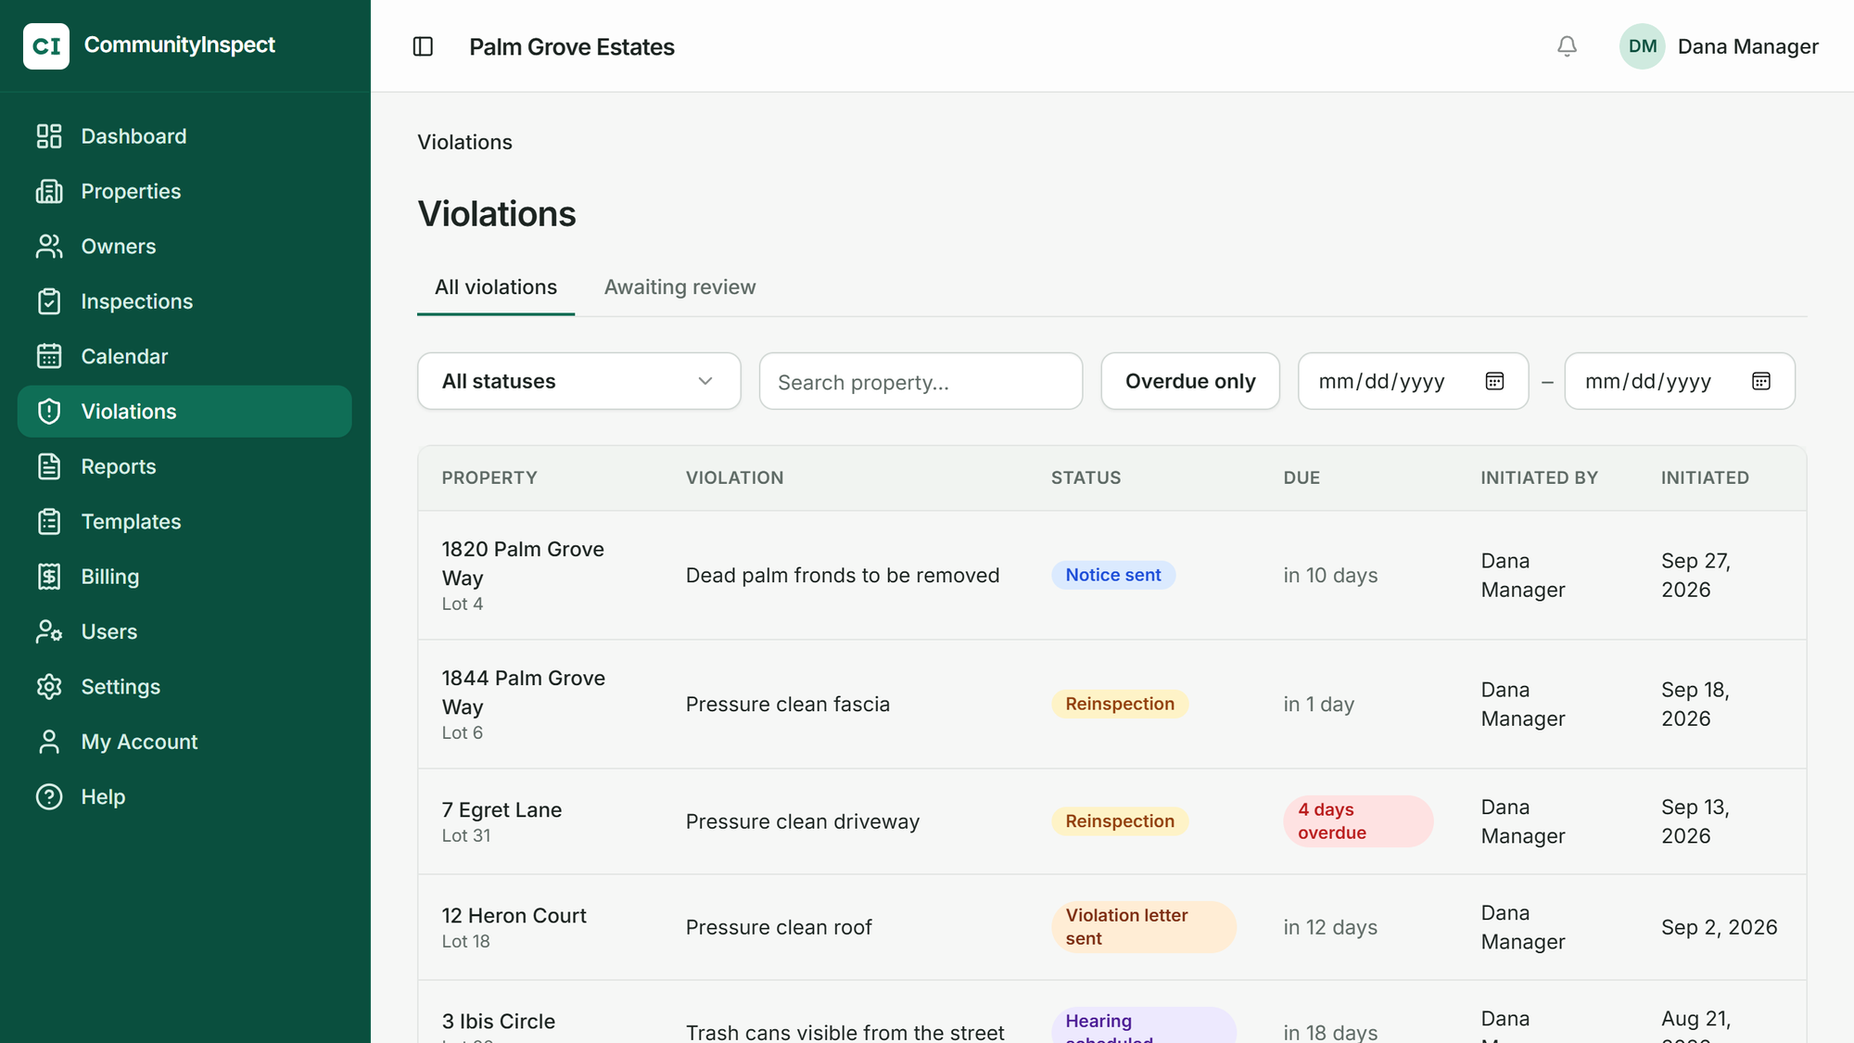
Task: Click the Notice sent status badge
Action: pos(1112,575)
